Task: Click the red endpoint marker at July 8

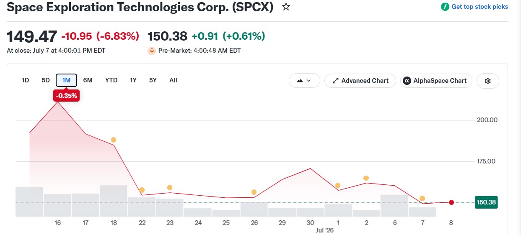Action: tap(451, 202)
